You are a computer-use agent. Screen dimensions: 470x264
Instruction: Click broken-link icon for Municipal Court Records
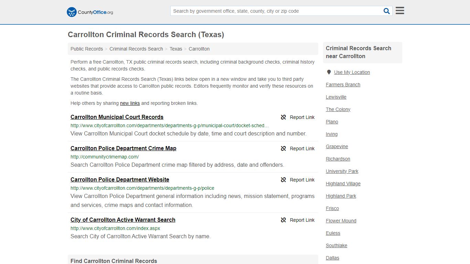tap(284, 117)
